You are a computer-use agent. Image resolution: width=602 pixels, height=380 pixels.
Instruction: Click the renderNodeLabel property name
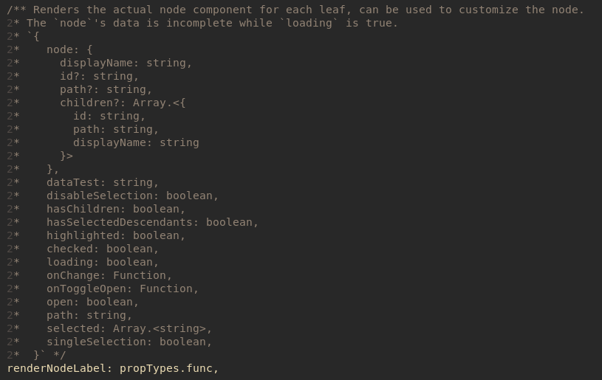point(56,368)
